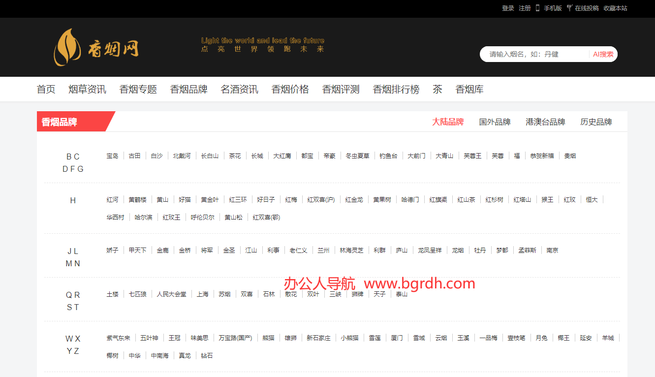Go to 首页 in main navigation

[46, 90]
